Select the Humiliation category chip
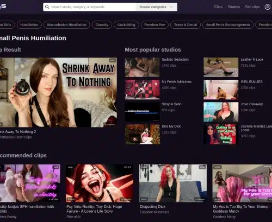The image size is (272, 222). [29, 25]
